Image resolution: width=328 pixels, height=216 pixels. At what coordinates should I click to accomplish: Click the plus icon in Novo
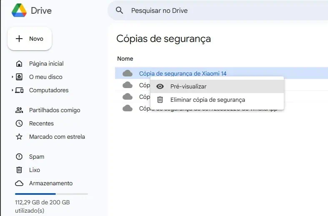click(x=19, y=39)
